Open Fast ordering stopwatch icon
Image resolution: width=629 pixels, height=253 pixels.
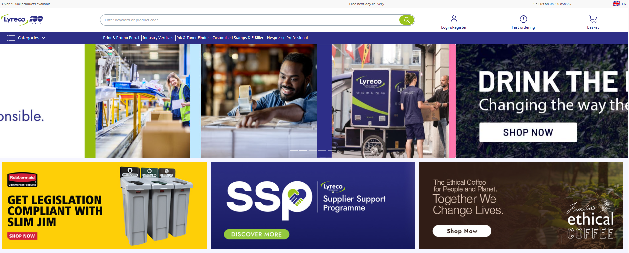523,19
